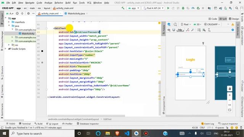
Task: Collapse all in Project panel
Action: coord(22,14)
